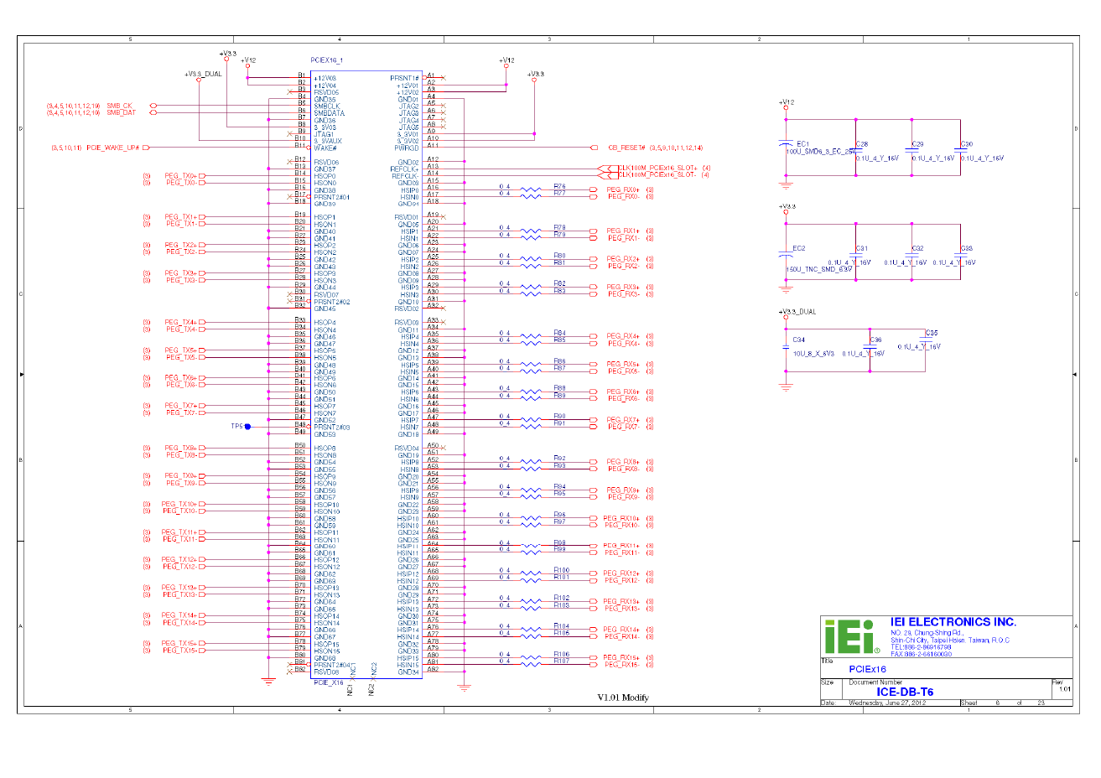Viewport: 1101px width, 778px height.
Task: Click resistor designator R100
Action: (x=561, y=571)
